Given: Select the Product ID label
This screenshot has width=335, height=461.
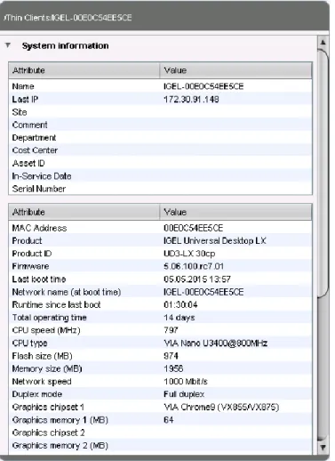Looking at the screenshot, I should 32,254.
